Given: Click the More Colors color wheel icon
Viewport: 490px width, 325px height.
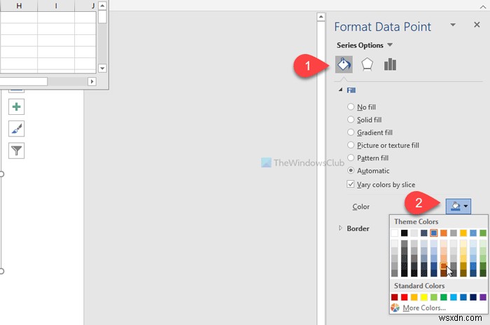Looking at the screenshot, I should click(395, 307).
